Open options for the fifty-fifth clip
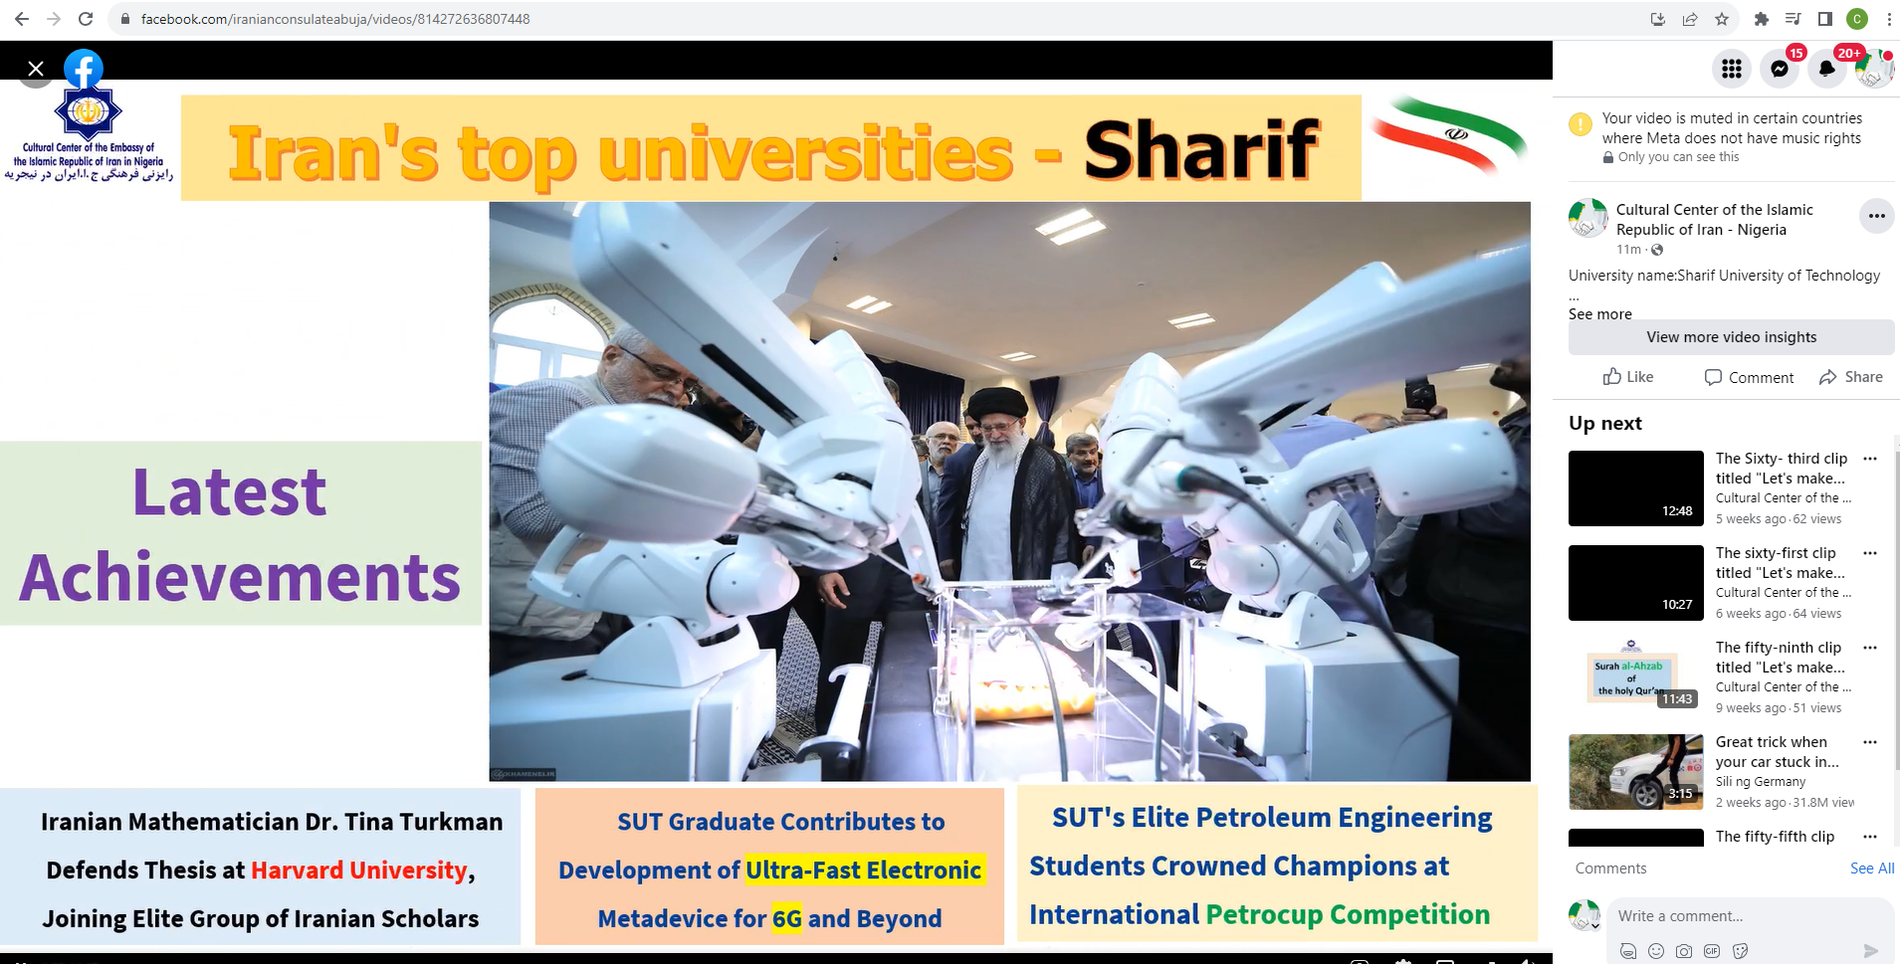Viewport: 1900px width, 964px height. pos(1870,837)
